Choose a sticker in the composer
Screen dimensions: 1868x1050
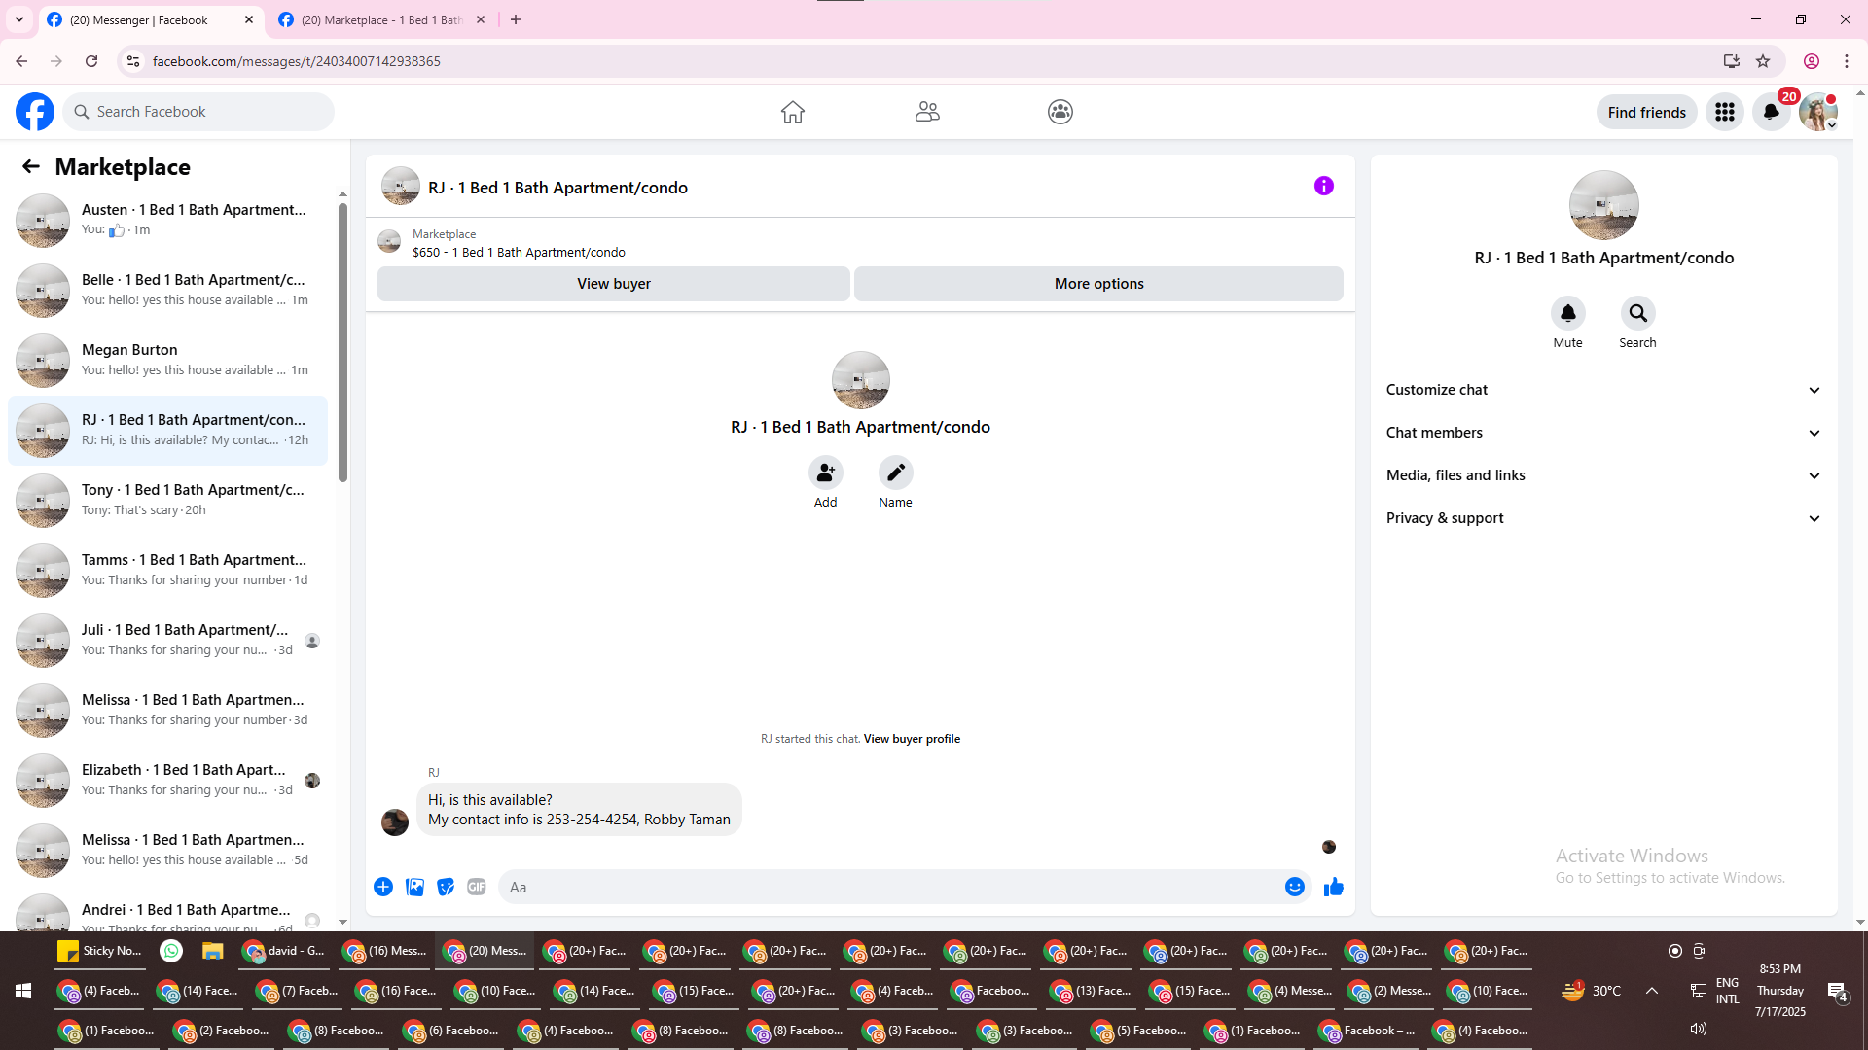[x=446, y=887]
